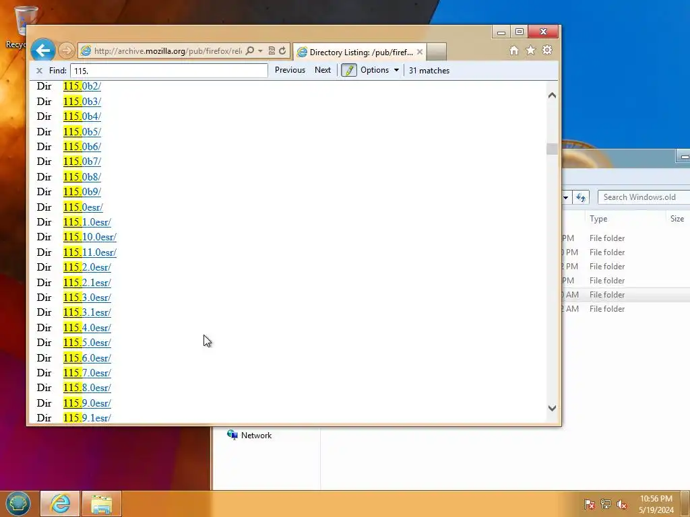Open the 115.10.0esr/ directory link
Viewport: 690px width, 517px height.
(x=90, y=237)
